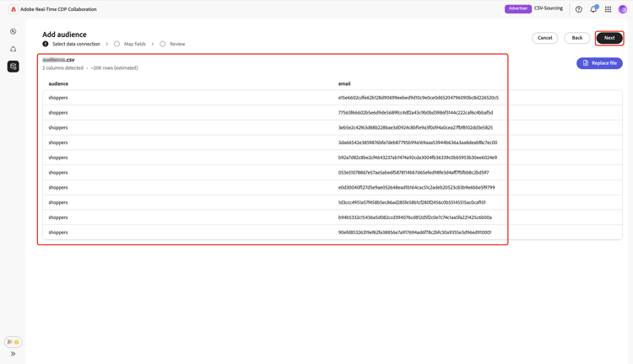Screen dimensions: 633x364
Task: Select the highlighted audiences database sidebar icon
Action: pyautogui.click(x=14, y=67)
